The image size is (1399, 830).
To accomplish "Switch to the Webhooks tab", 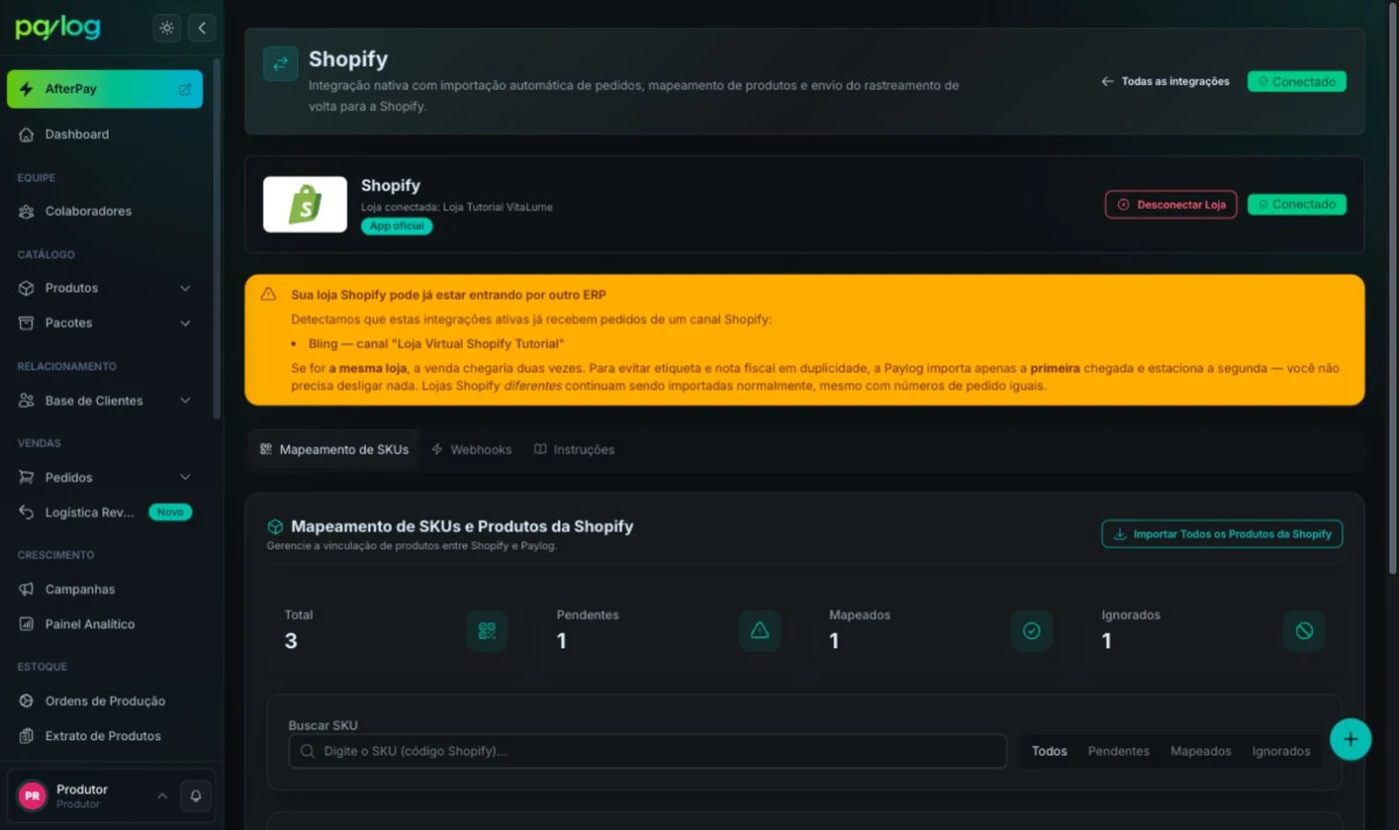I will point(471,449).
